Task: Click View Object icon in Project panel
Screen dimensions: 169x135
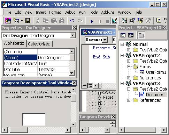Action: tap(131, 35)
